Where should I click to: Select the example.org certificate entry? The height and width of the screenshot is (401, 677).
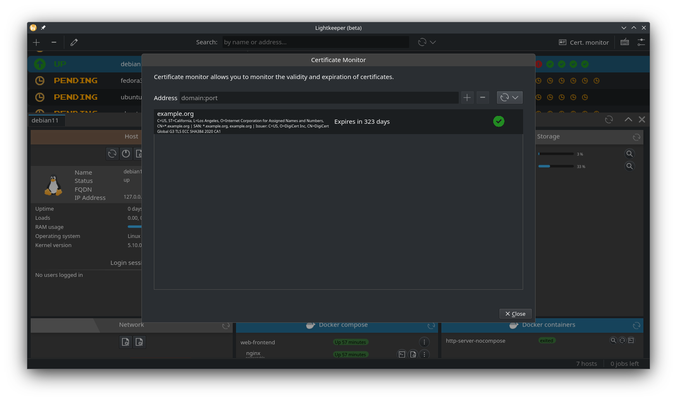[338, 122]
